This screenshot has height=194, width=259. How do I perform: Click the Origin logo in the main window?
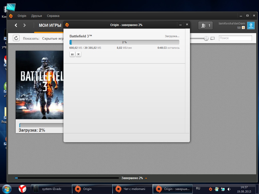coord(11,16)
